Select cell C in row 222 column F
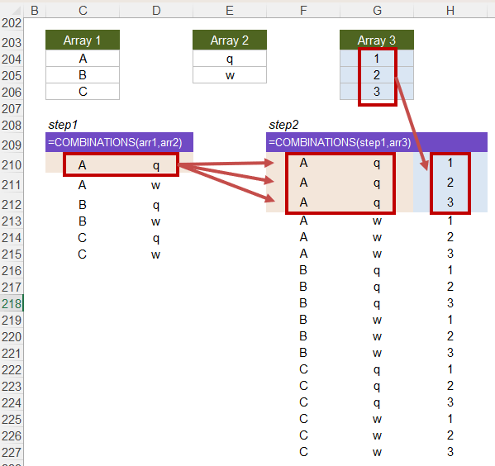This screenshot has height=466, width=495. point(303,369)
